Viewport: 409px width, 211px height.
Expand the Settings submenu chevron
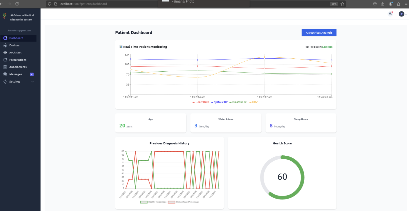tap(32, 82)
